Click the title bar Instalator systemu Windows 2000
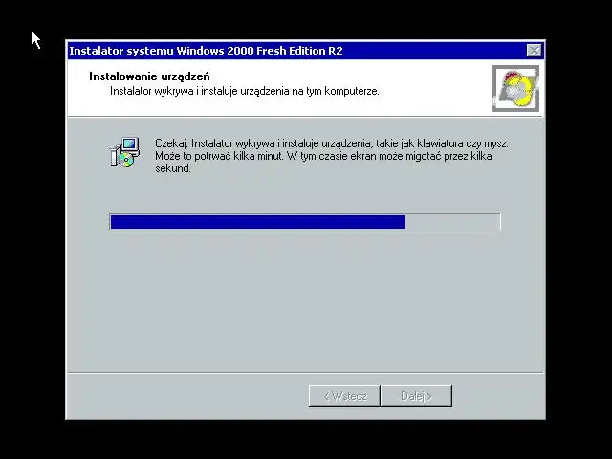The height and width of the screenshot is (459, 612). pyautogui.click(x=306, y=51)
